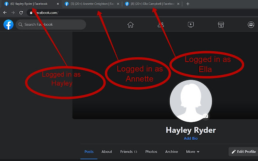This screenshot has width=258, height=161.
Task: Open a new browser tab
Action: (188, 4)
